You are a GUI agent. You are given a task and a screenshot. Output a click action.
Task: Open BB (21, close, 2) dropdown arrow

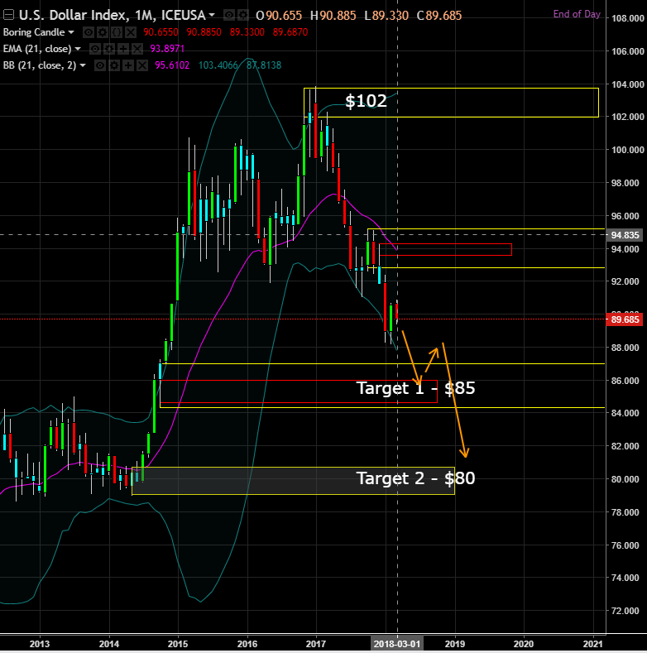point(83,65)
